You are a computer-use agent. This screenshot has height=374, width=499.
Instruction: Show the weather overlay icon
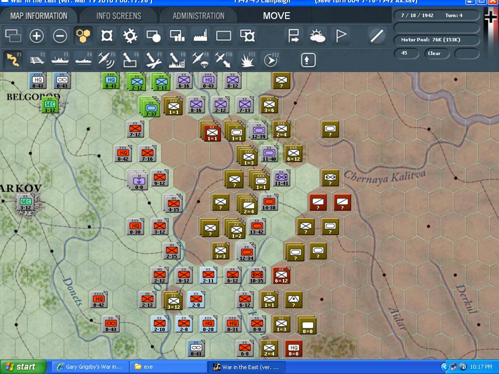[317, 36]
